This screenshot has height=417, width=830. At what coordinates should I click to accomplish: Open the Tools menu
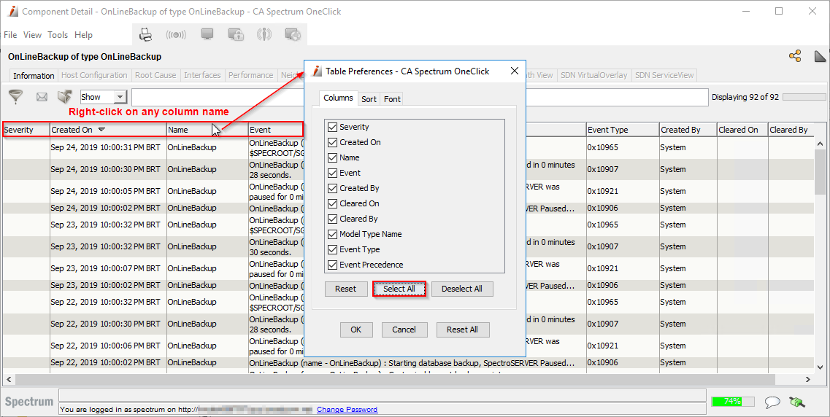58,35
